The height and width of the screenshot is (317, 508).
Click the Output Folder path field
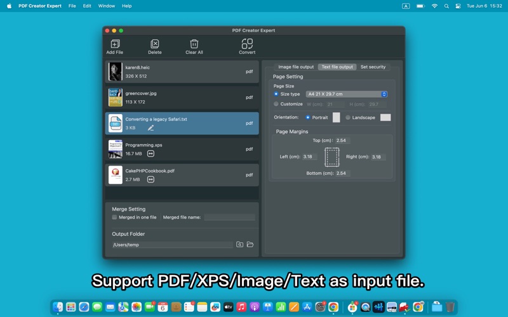pyautogui.click(x=172, y=245)
